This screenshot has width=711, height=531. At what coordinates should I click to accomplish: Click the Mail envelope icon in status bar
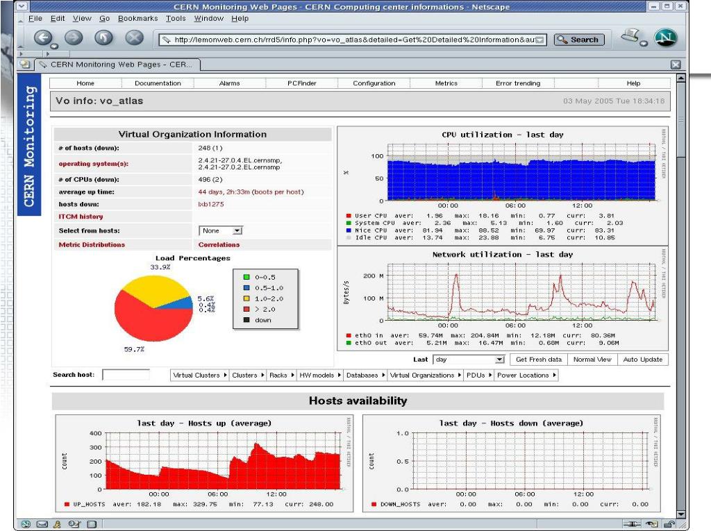click(42, 524)
